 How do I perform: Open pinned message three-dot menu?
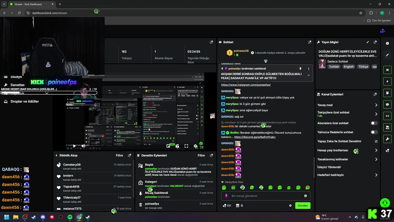(x=308, y=68)
